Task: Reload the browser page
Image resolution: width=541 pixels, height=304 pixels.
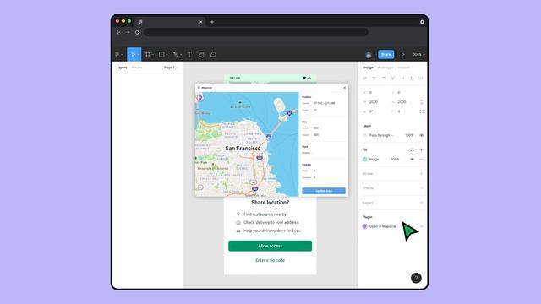Action: (x=137, y=32)
